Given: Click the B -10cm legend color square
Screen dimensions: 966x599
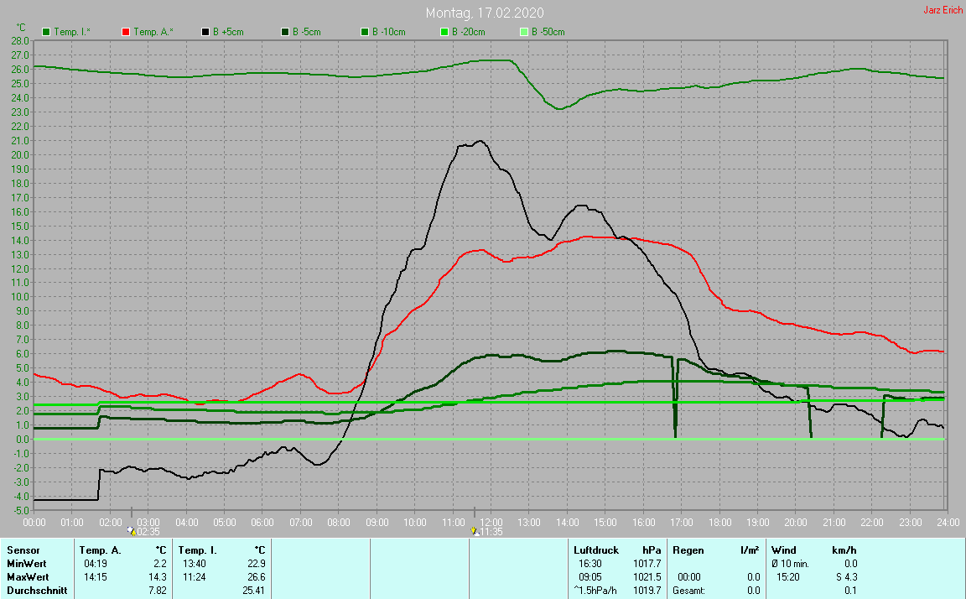Looking at the screenshot, I should click(x=364, y=32).
